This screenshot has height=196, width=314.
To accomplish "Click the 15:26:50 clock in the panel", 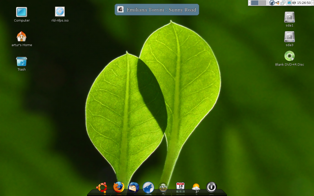I will (x=304, y=3).
